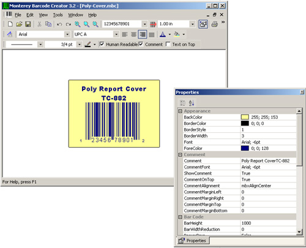Toggle the highlighted Properties window button

[203, 24]
